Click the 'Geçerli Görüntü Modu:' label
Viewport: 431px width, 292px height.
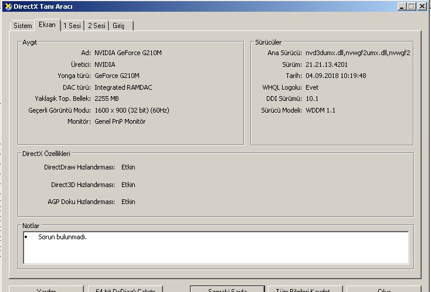59,110
